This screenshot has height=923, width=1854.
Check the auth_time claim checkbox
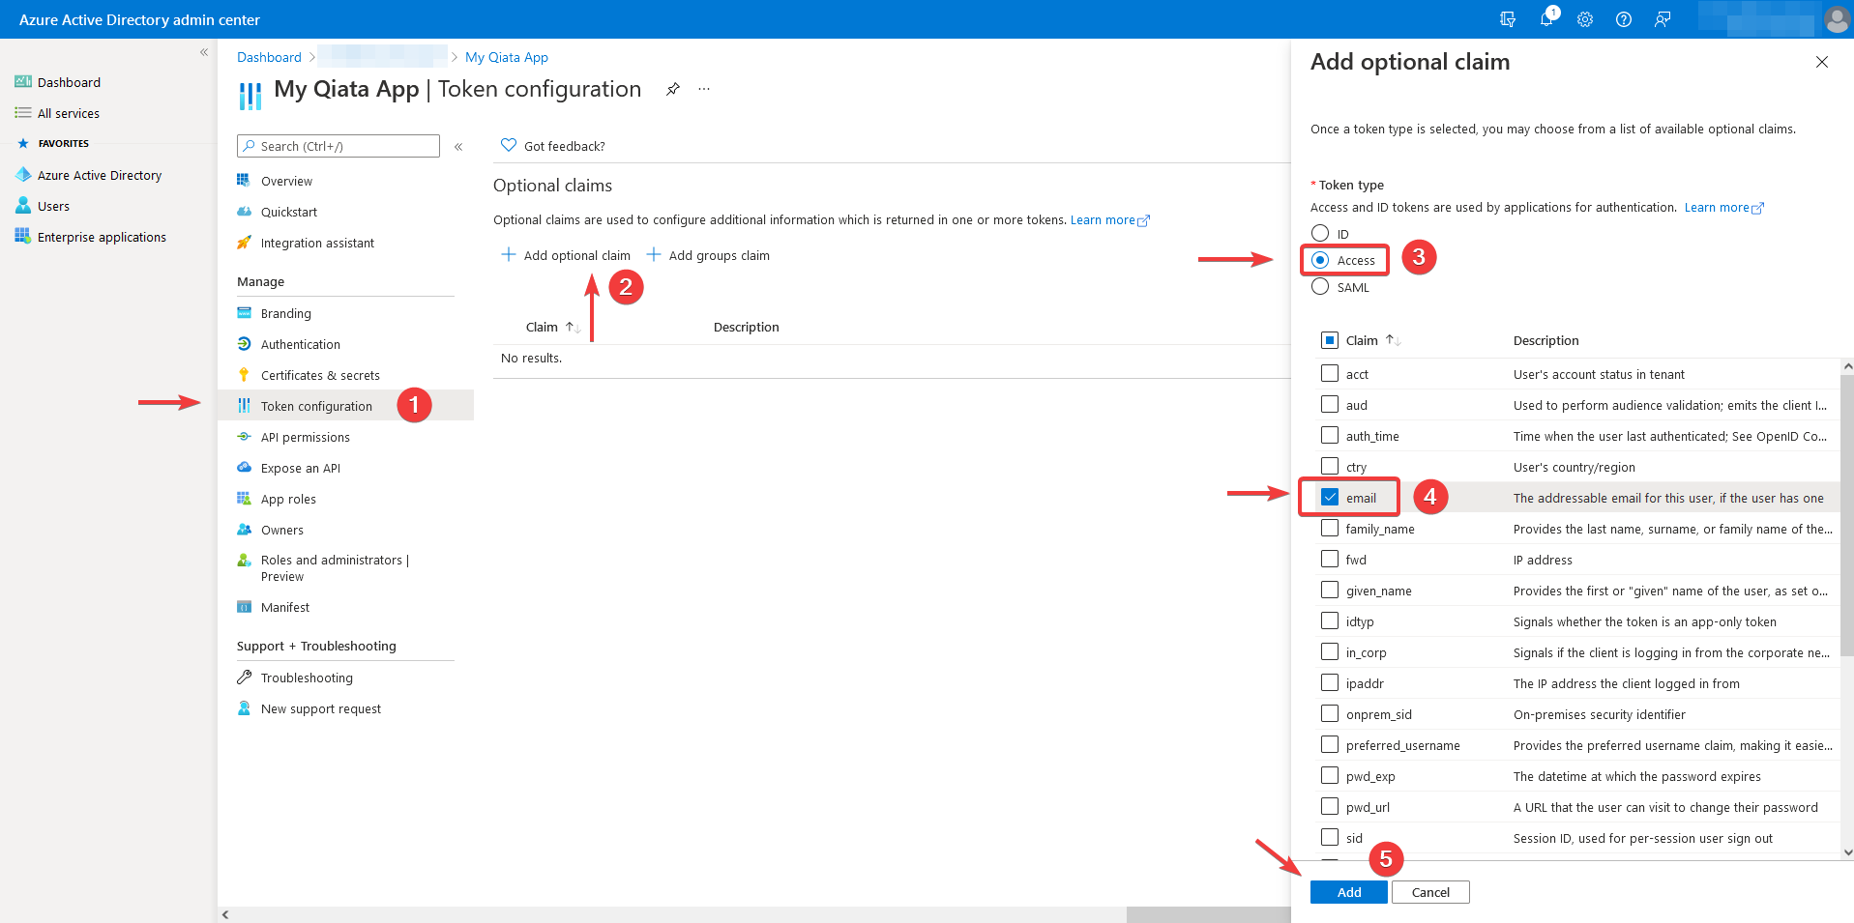point(1329,435)
